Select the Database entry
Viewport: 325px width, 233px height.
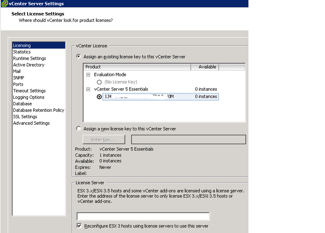coord(22,104)
